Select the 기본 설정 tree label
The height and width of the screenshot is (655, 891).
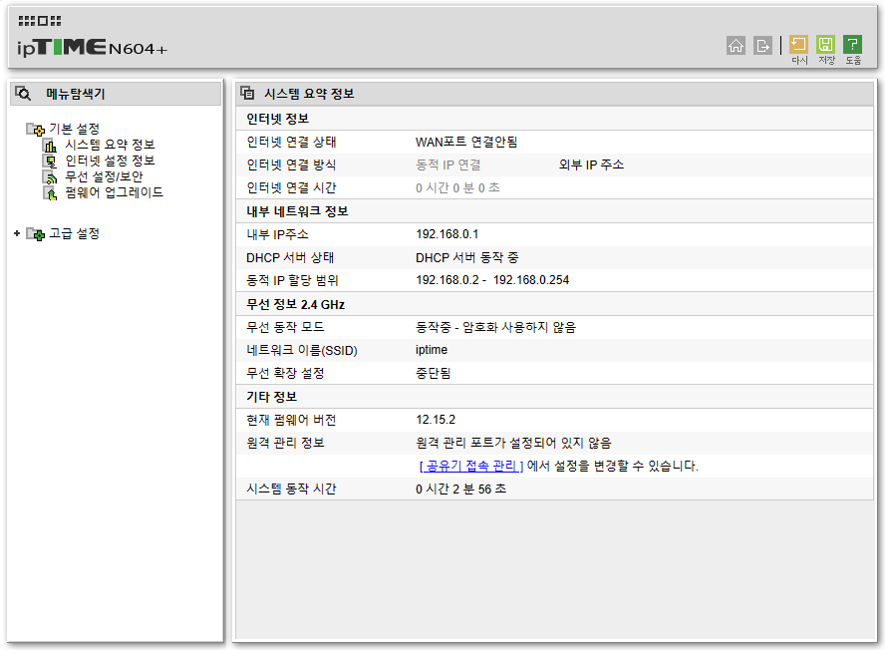(x=75, y=129)
